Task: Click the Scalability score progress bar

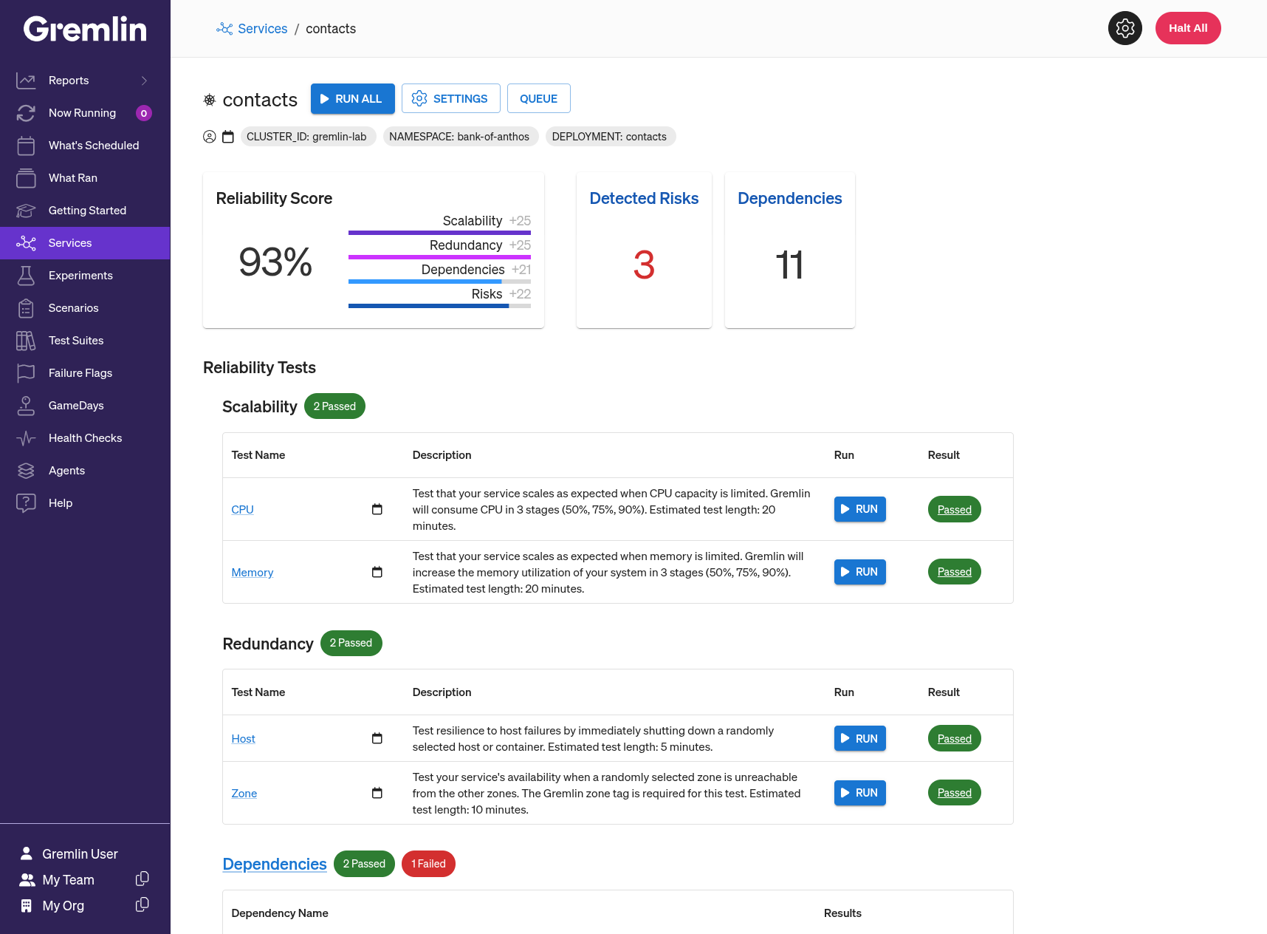Action: point(439,233)
